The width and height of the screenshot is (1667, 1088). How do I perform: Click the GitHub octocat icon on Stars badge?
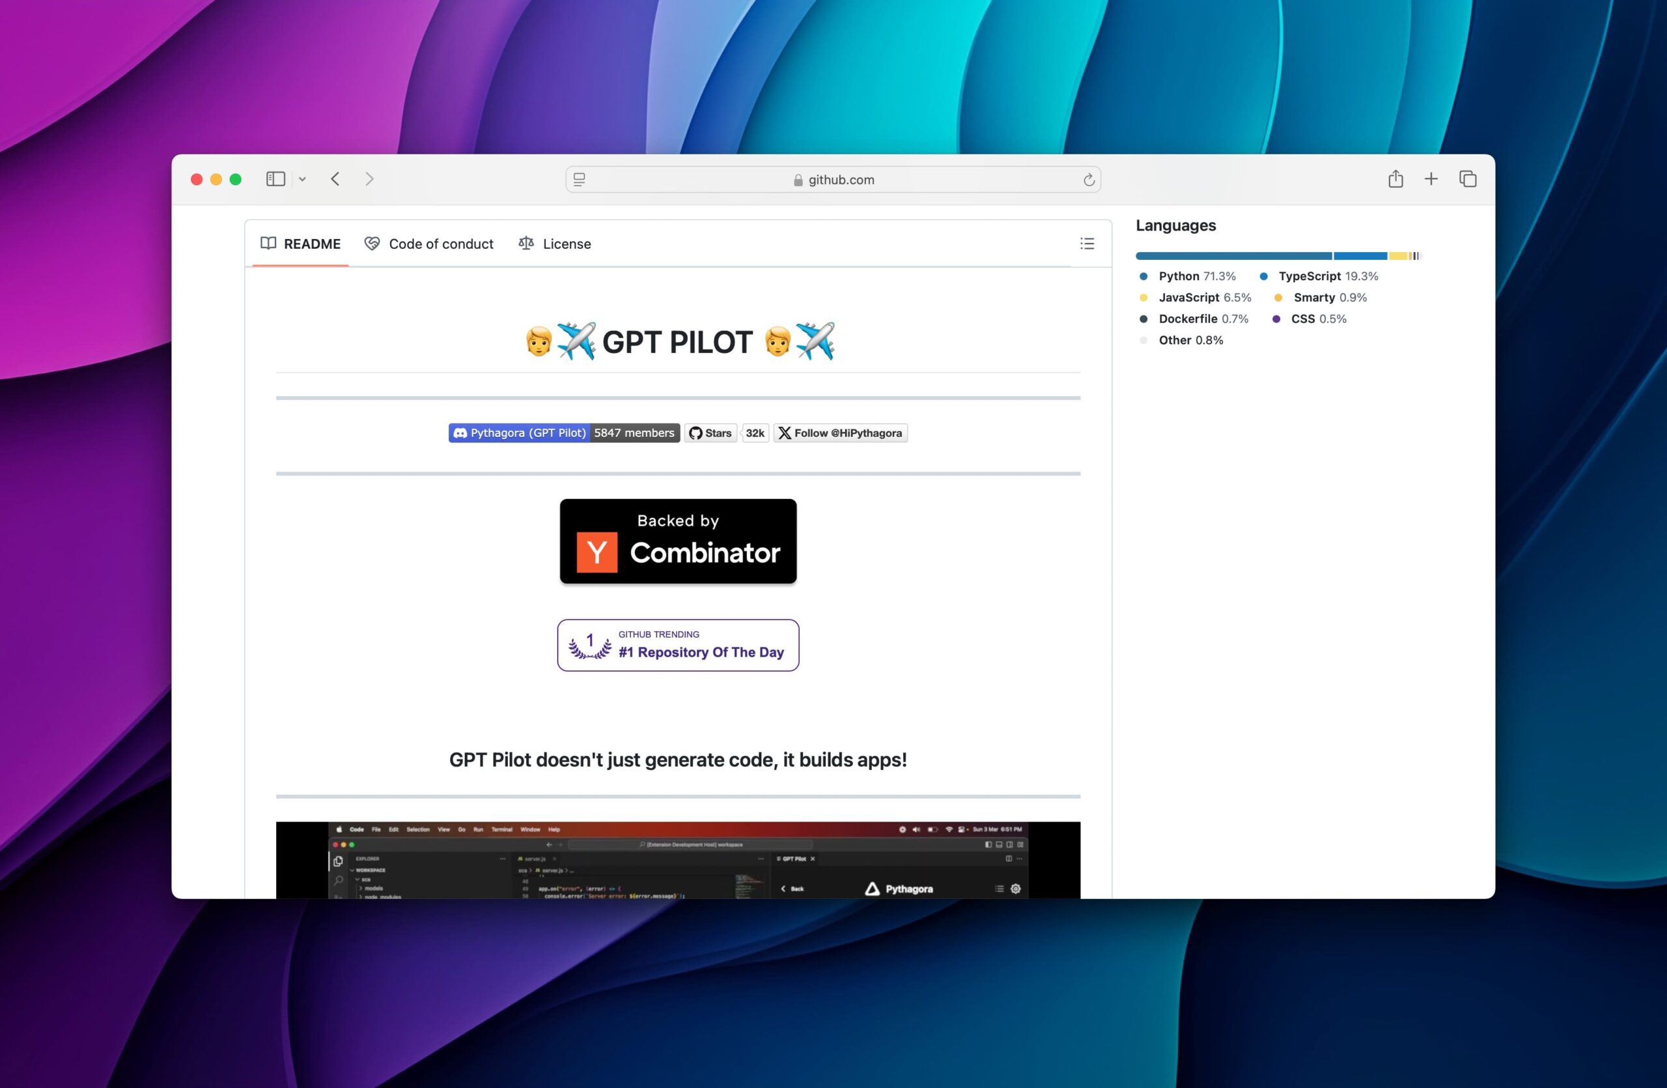pyautogui.click(x=695, y=433)
